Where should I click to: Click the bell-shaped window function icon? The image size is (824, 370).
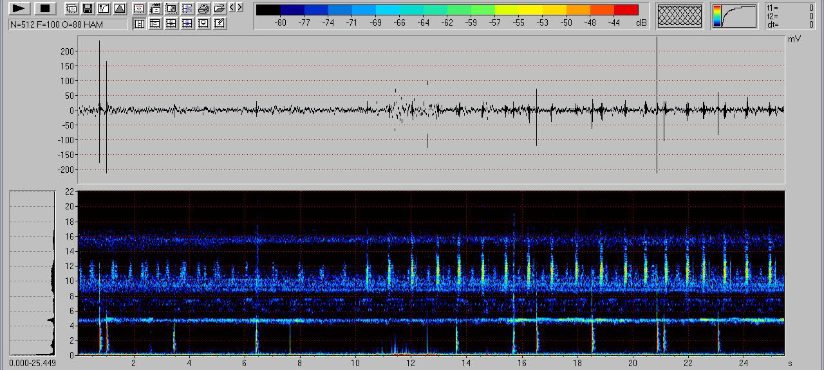120,8
